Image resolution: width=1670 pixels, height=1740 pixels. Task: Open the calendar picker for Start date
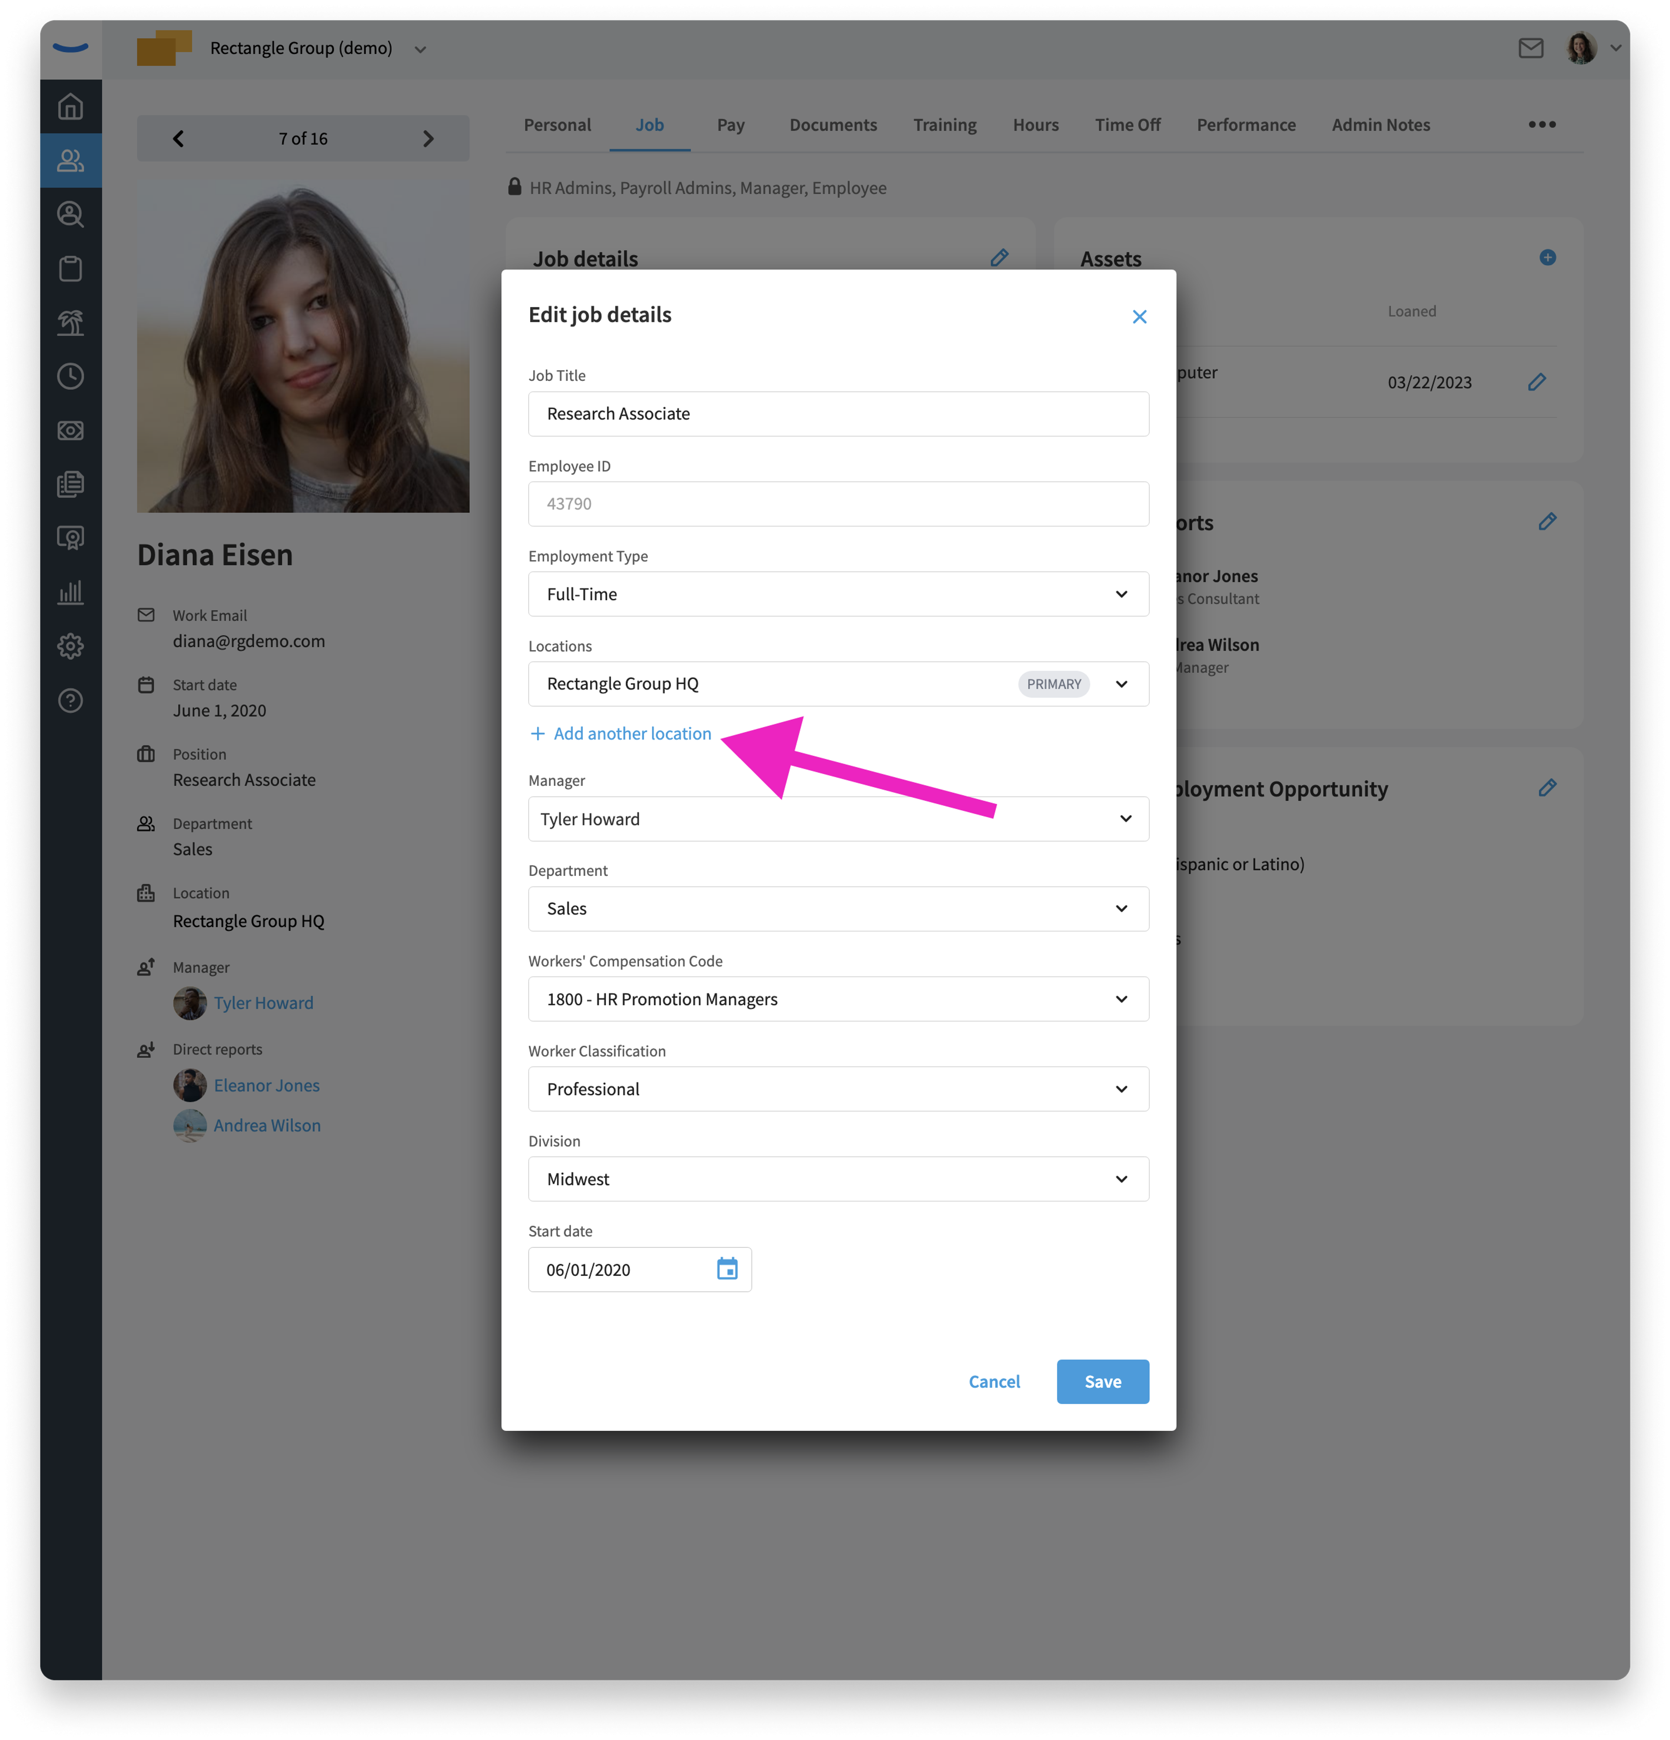point(727,1269)
